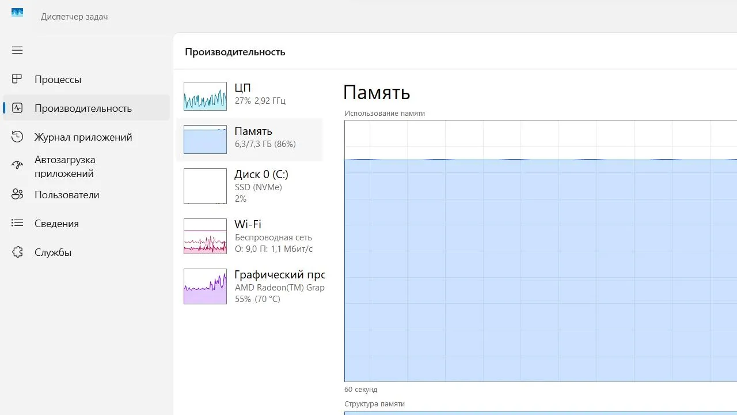The image size is (737, 415).
Task: Click the Диск 0 (C:) label
Action: [261, 174]
